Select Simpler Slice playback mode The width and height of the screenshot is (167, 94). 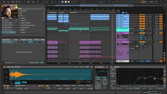(x=6, y=82)
